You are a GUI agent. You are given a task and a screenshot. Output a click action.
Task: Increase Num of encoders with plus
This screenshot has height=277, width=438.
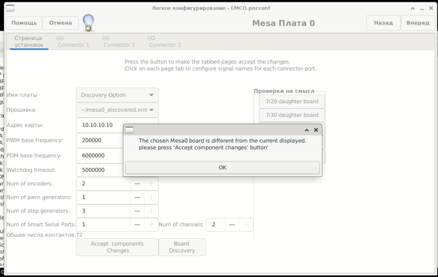(x=151, y=184)
